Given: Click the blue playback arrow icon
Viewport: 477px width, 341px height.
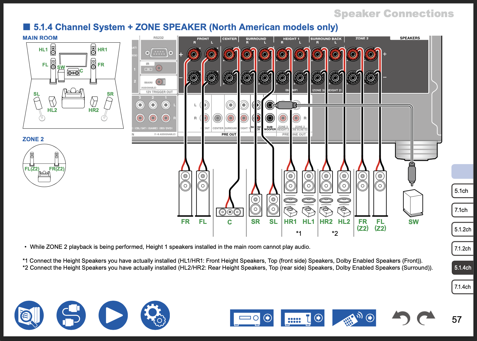Looking at the screenshot, I should click(x=113, y=315).
